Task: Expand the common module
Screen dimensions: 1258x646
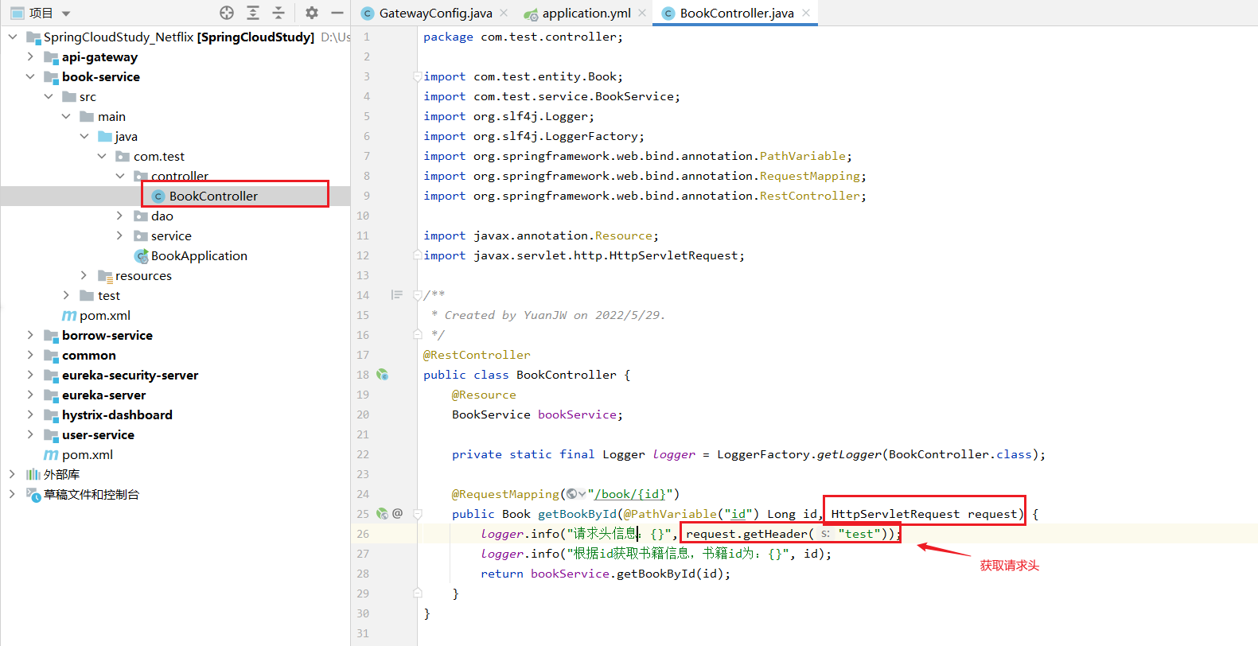Action: (30, 355)
